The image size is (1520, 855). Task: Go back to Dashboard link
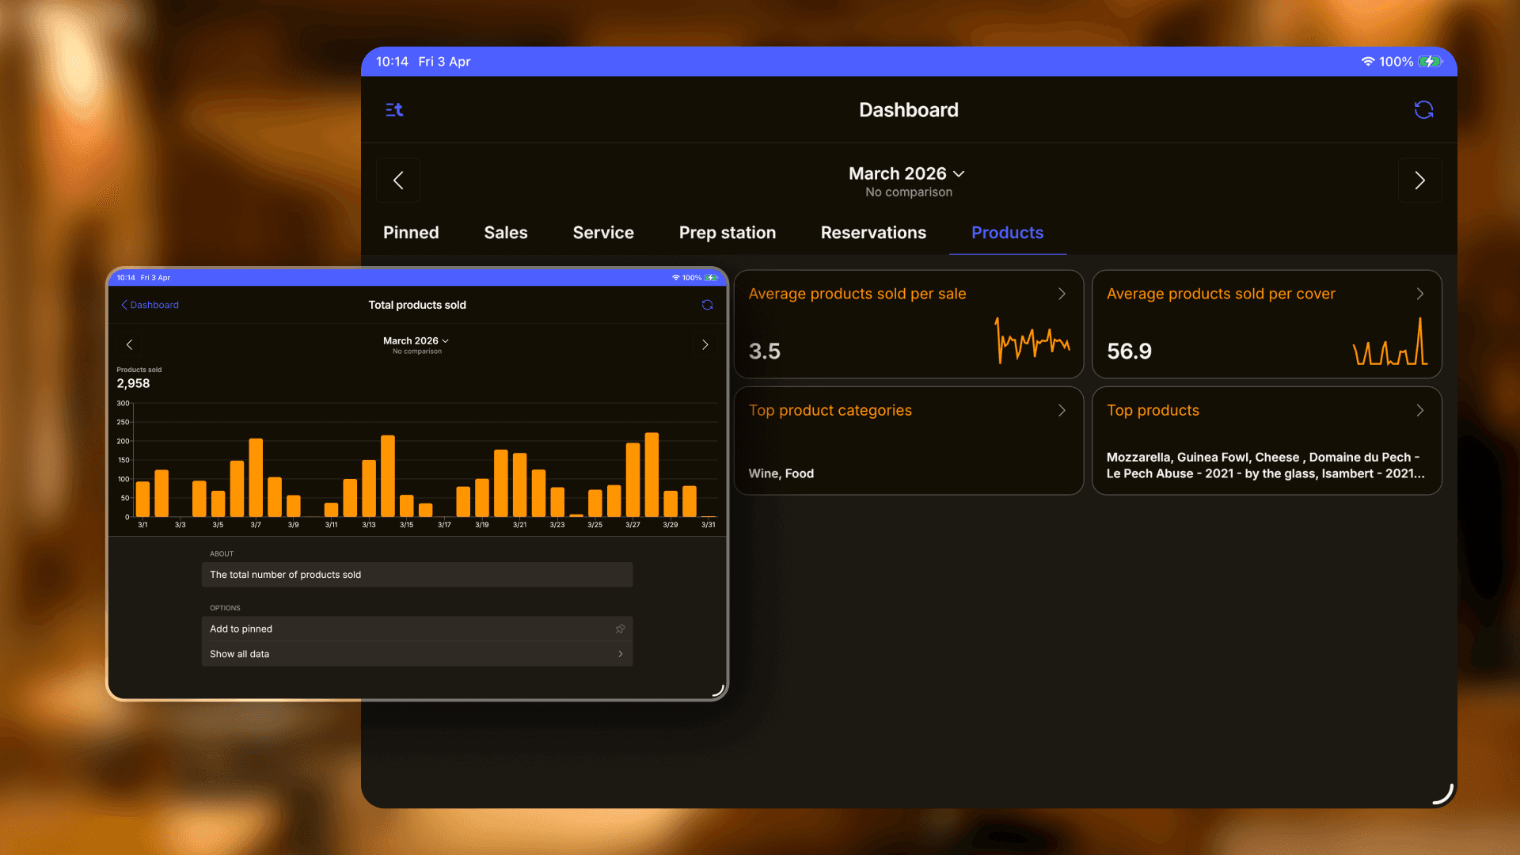150,305
